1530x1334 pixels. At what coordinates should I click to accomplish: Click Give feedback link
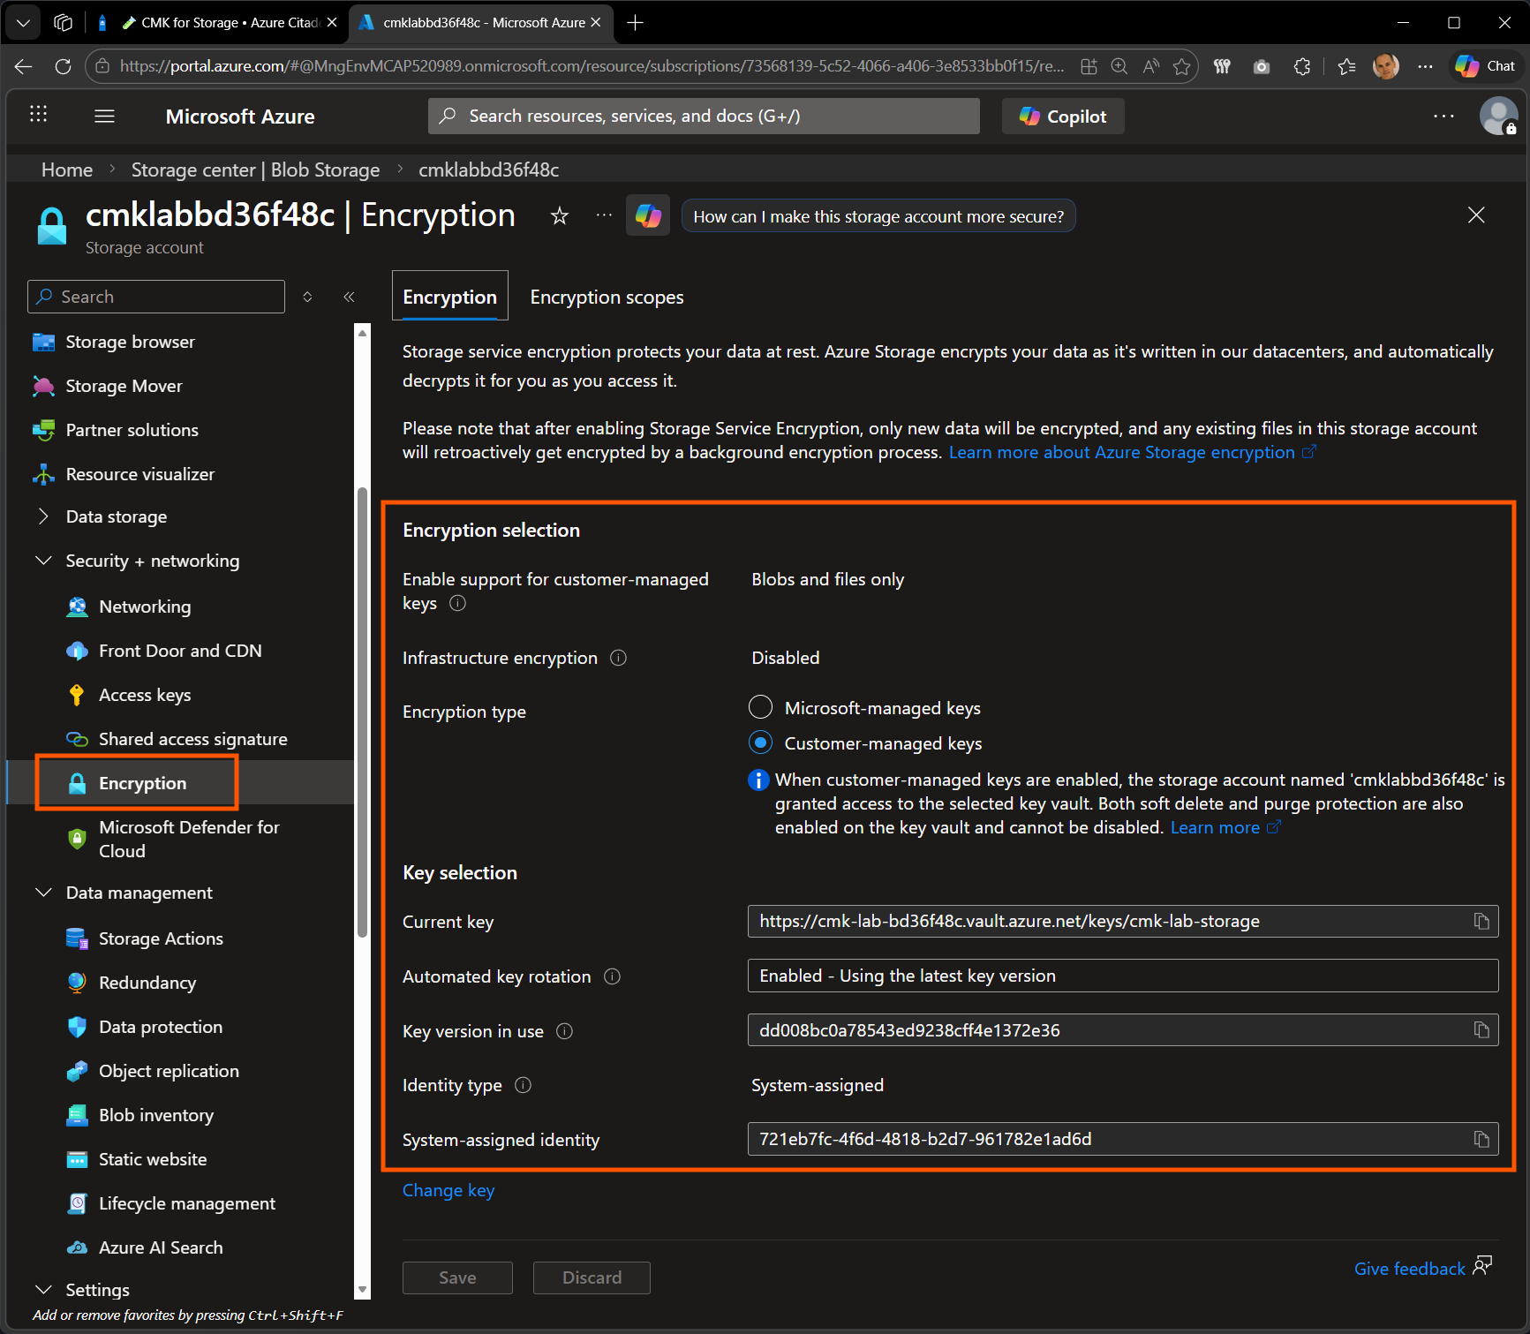point(1422,1268)
